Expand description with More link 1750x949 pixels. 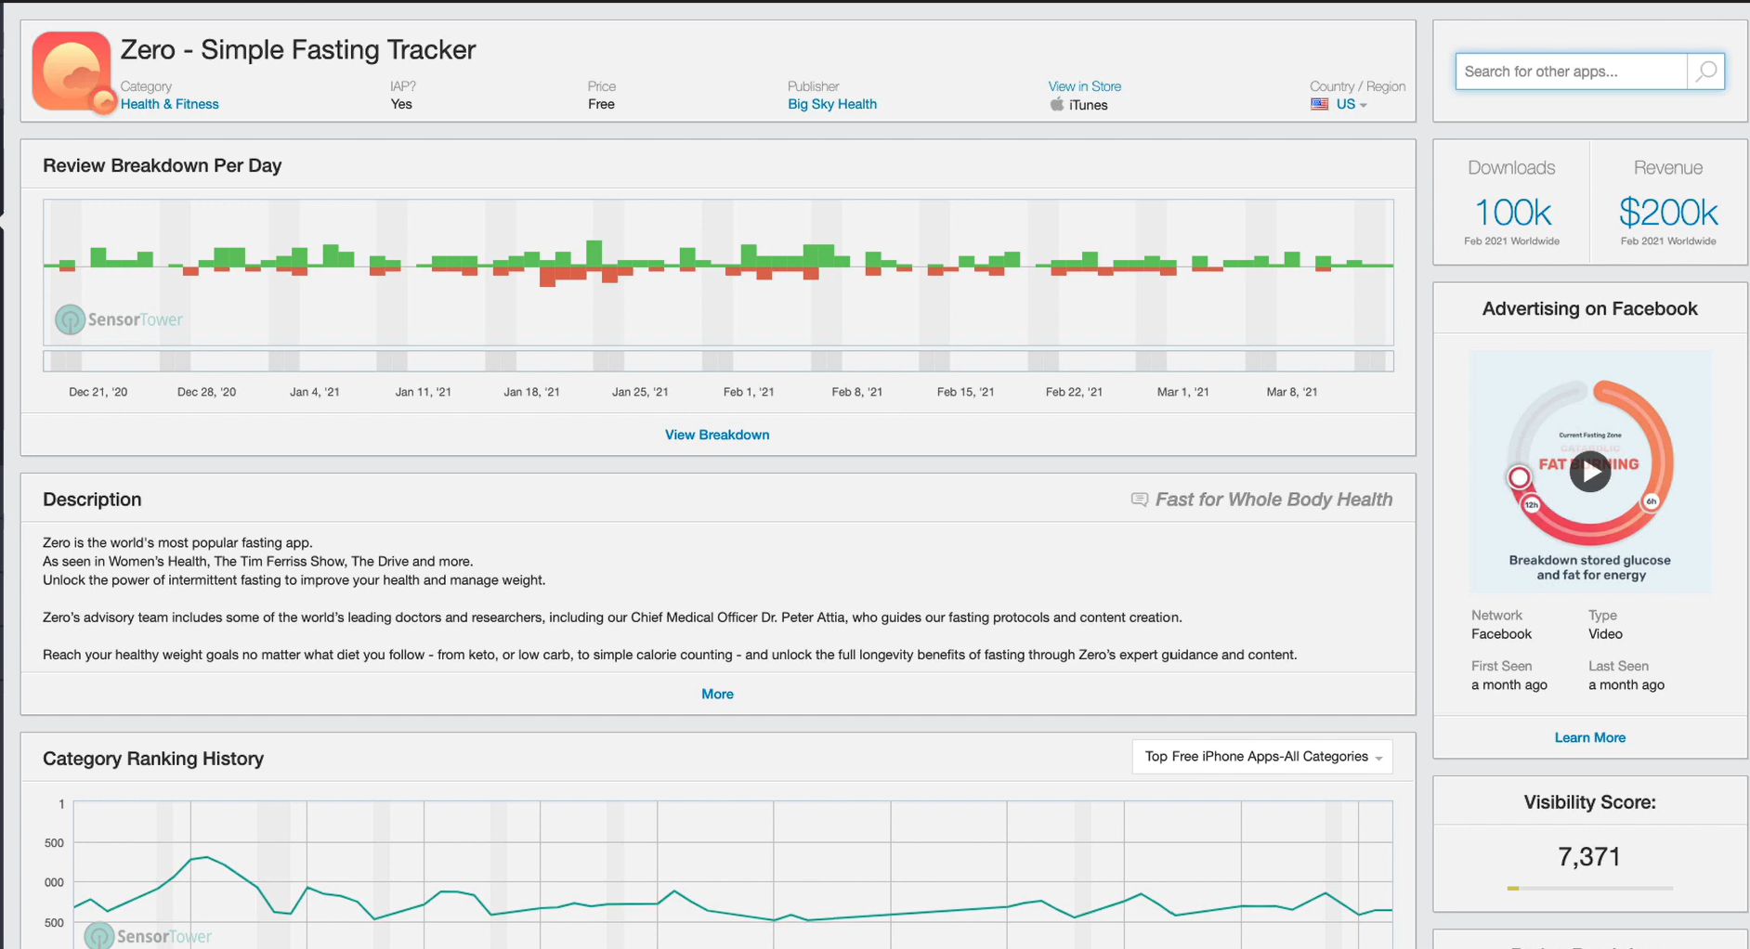point(717,694)
